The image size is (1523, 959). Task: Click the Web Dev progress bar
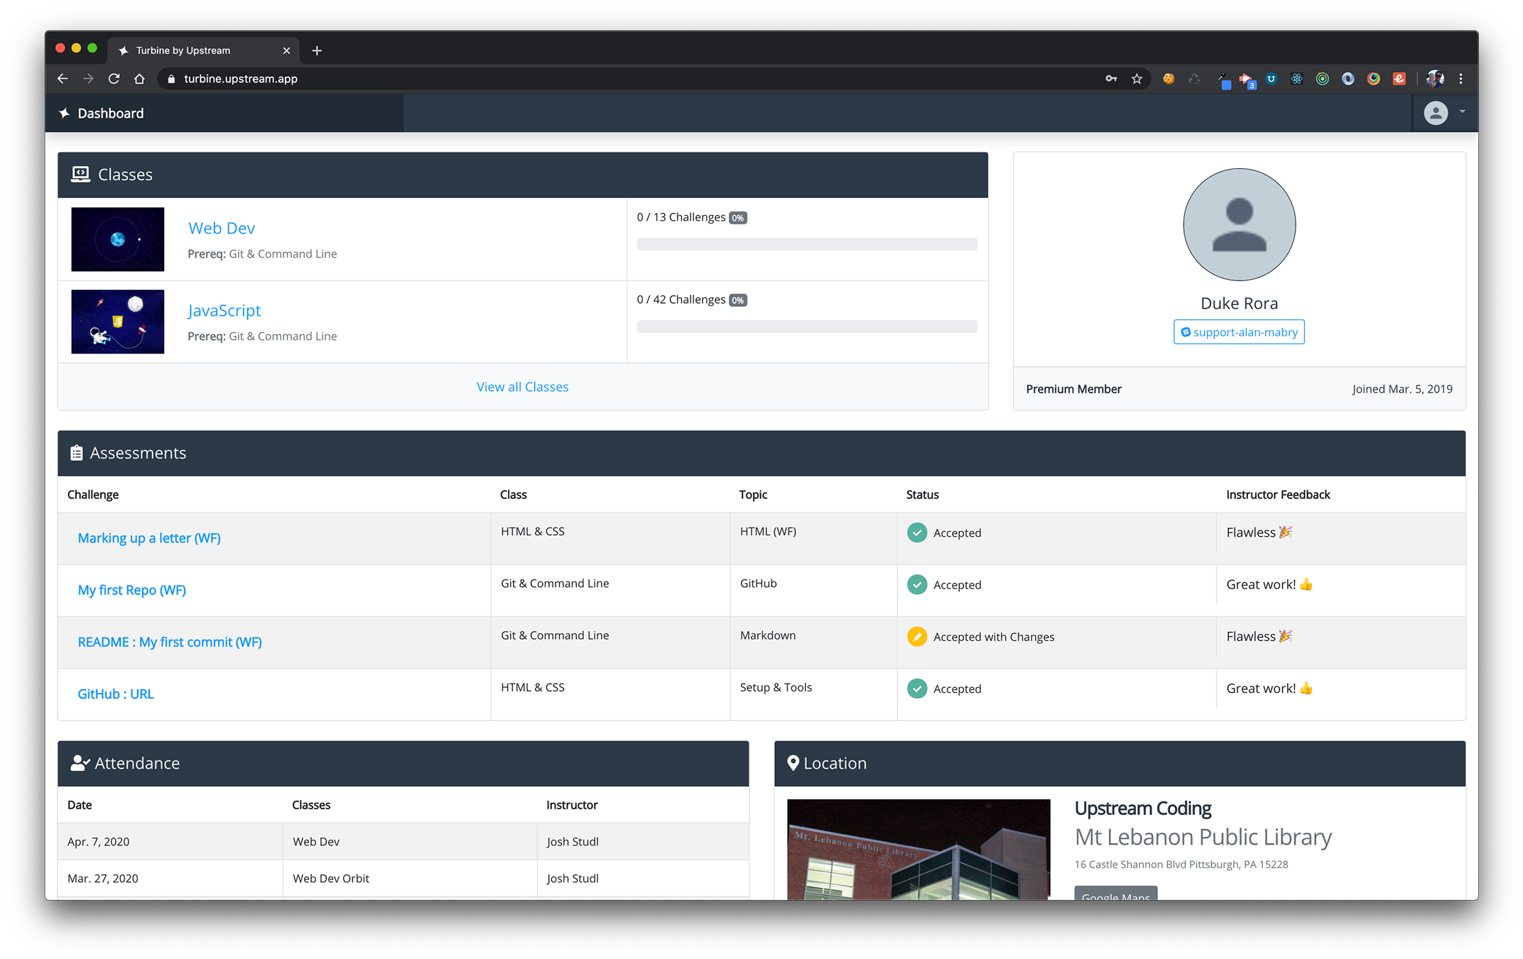(x=807, y=244)
